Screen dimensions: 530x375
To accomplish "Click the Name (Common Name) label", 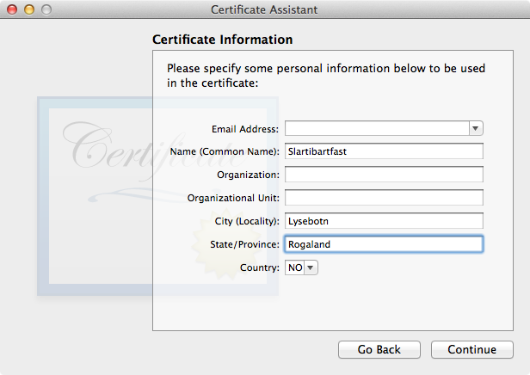I will point(225,151).
